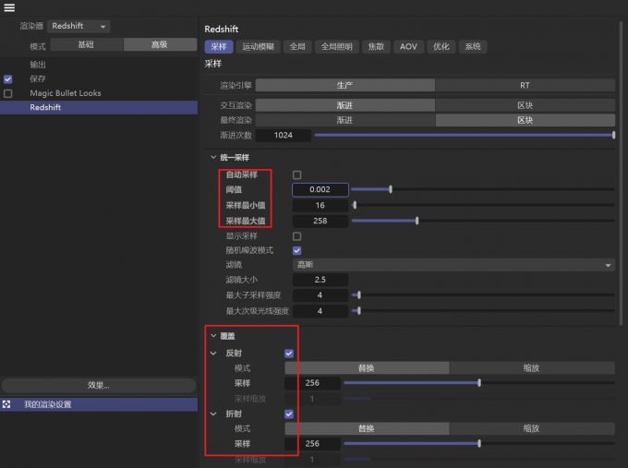
Task: Open the 系统 tab
Action: [x=473, y=46]
